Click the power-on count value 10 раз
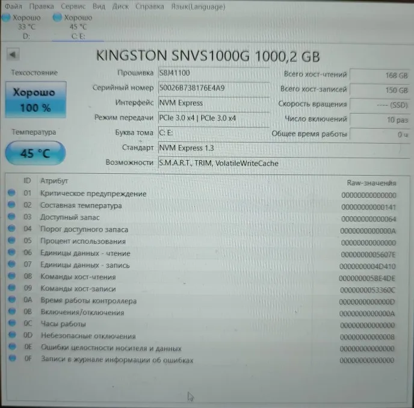The width and height of the screenshot is (414, 408). coord(380,120)
